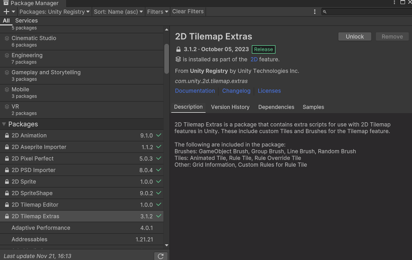Image resolution: width=412 pixels, height=260 pixels.
Task: Open the Packages: Unity Registry dropdown
Action: 54,12
